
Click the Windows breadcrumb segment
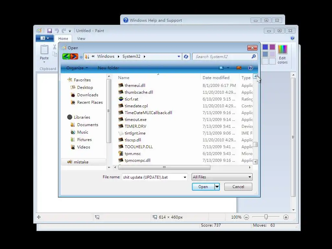click(x=106, y=56)
